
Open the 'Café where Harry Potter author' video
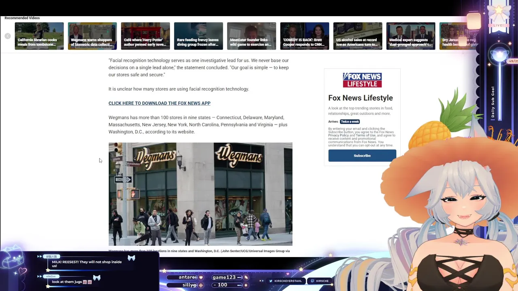tap(145, 36)
